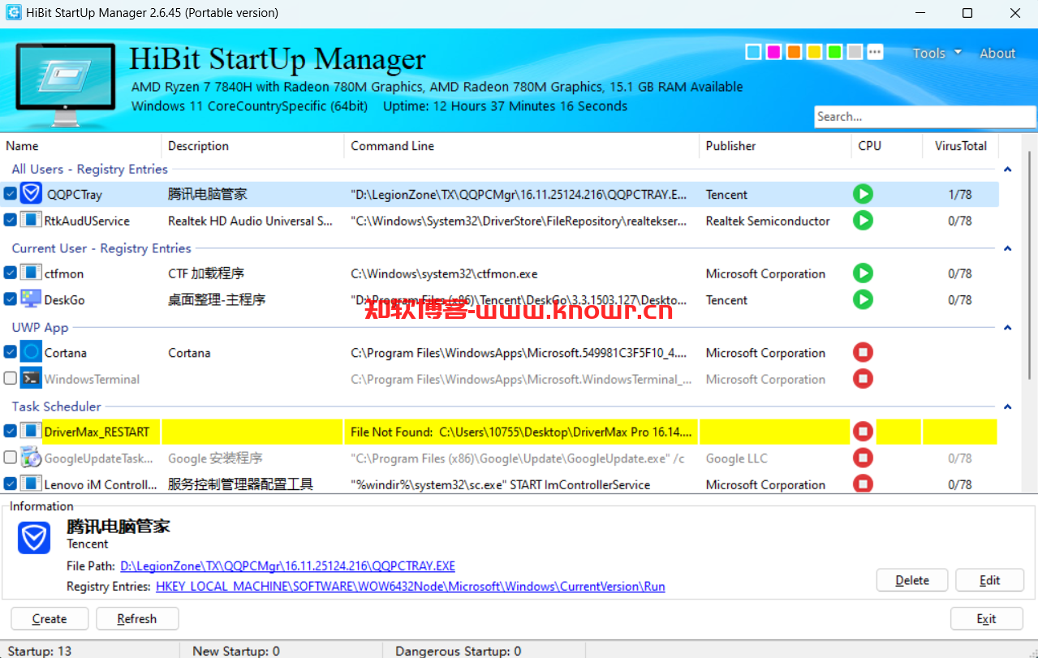Disable the ctfmon startup checkbox
The image size is (1038, 658).
[10, 273]
